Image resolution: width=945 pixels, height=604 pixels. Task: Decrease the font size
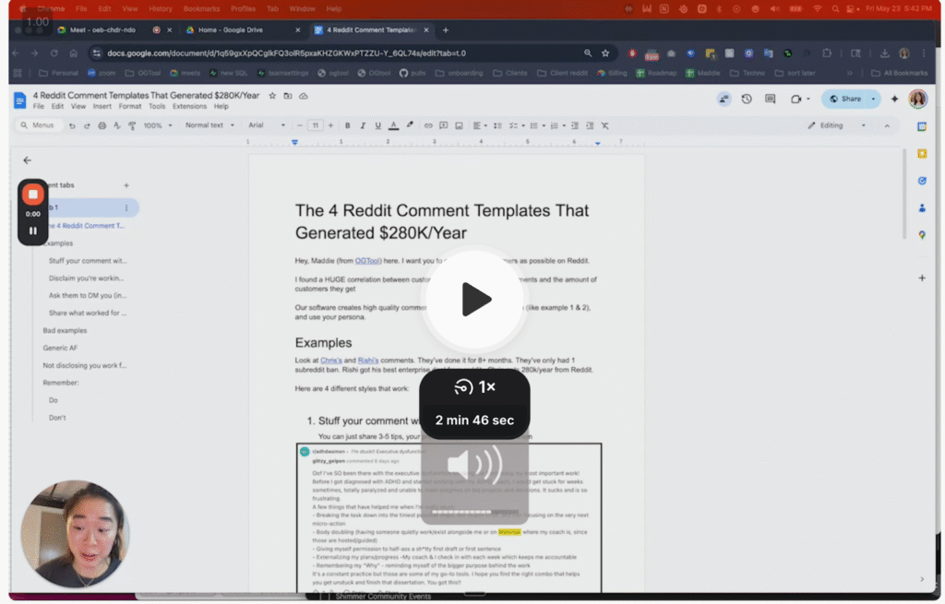[300, 125]
